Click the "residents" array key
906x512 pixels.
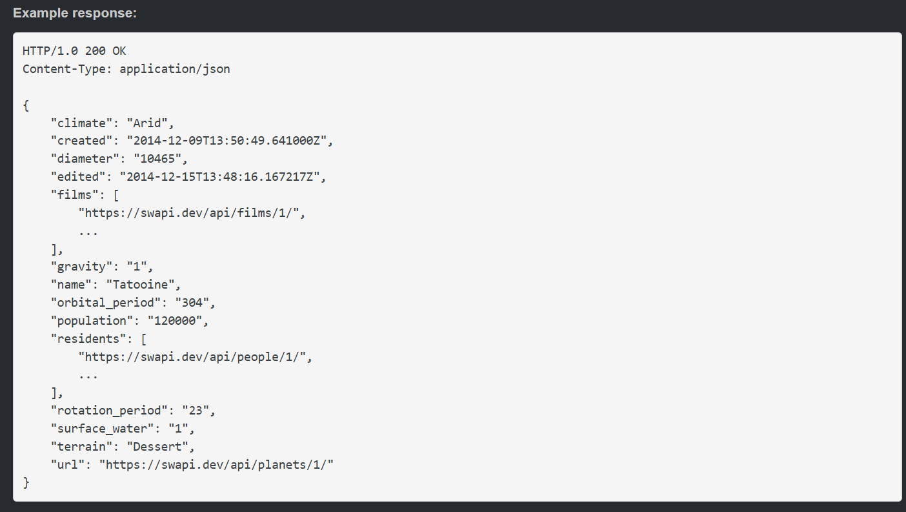click(88, 338)
